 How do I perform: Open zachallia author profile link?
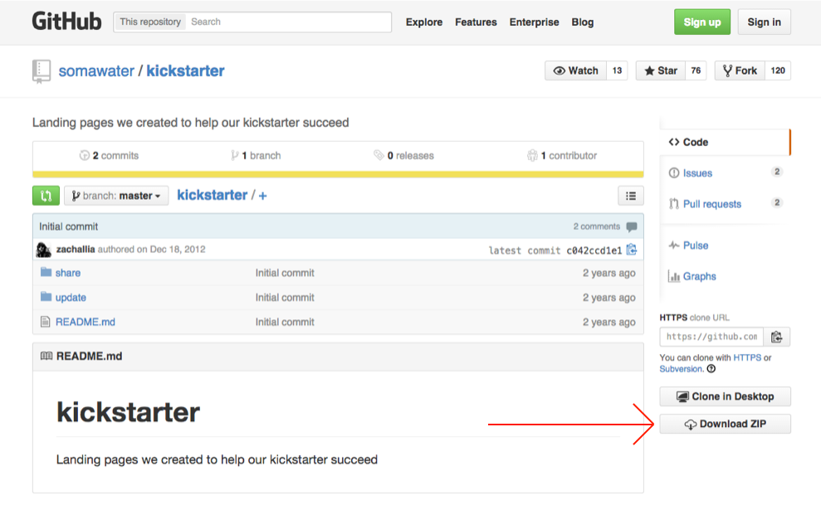coord(76,250)
